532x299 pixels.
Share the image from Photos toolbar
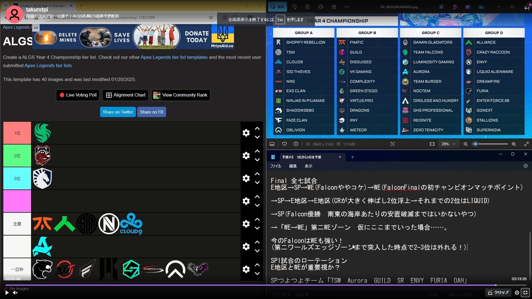pos(334,7)
